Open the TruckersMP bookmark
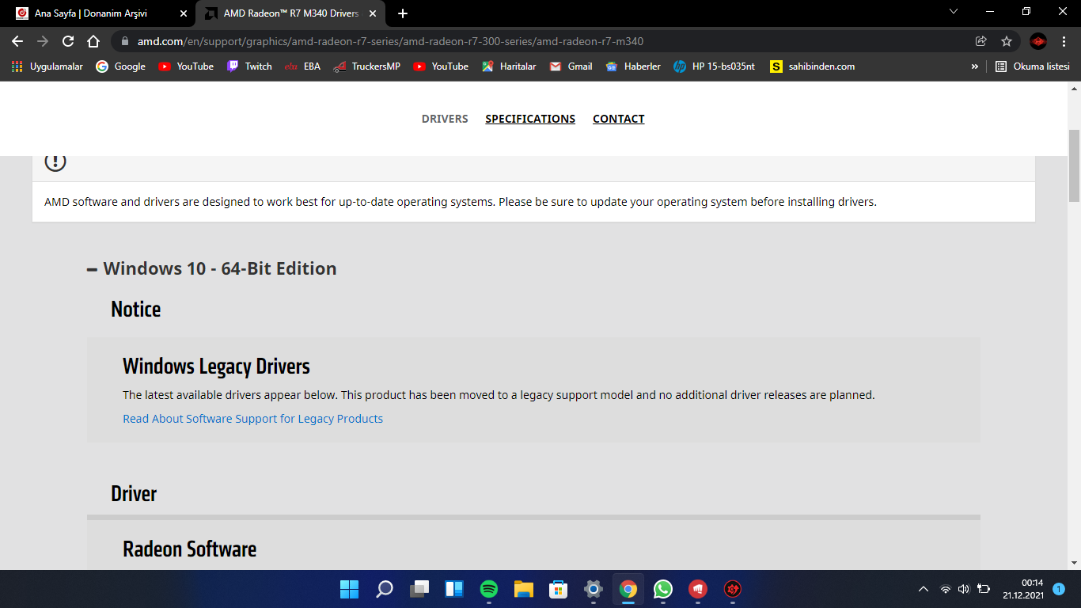The height and width of the screenshot is (608, 1081). click(366, 66)
